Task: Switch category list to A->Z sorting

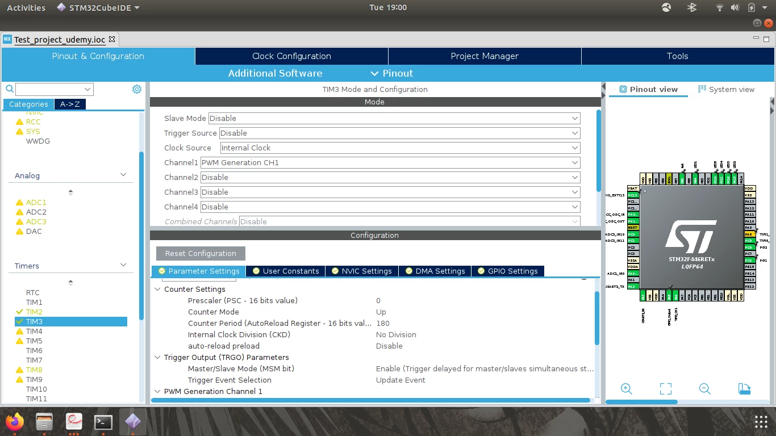Action: click(x=70, y=104)
